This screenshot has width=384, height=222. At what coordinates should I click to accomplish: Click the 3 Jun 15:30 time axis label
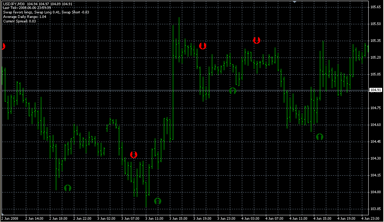pyautogui.click(x=178, y=218)
